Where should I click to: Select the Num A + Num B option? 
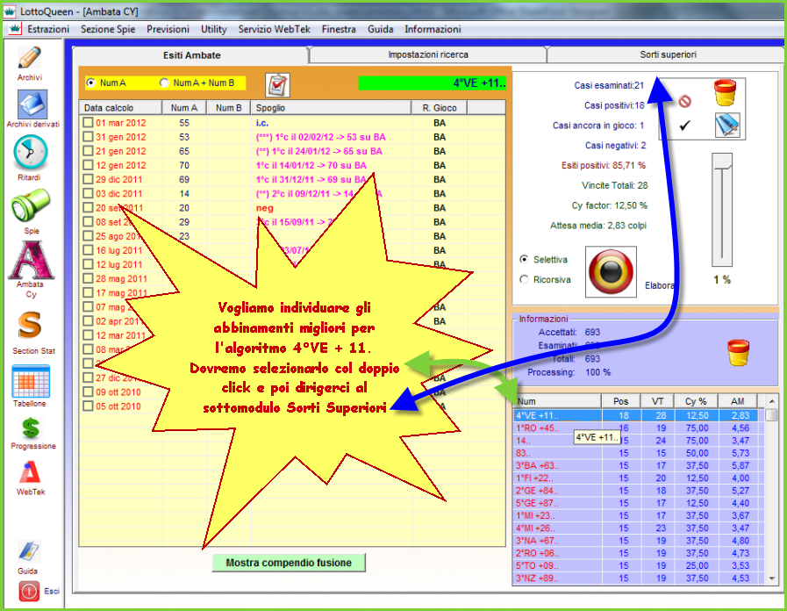[x=164, y=83]
